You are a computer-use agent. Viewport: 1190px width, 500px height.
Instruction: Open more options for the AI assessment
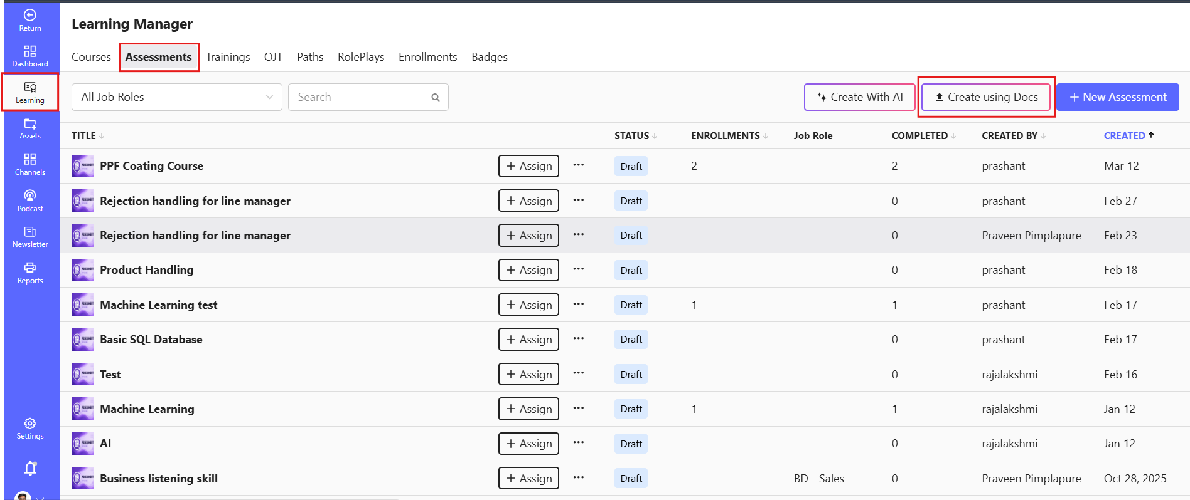(579, 443)
